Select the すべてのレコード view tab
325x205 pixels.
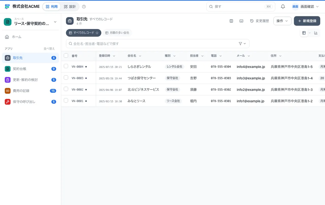tap(84, 33)
